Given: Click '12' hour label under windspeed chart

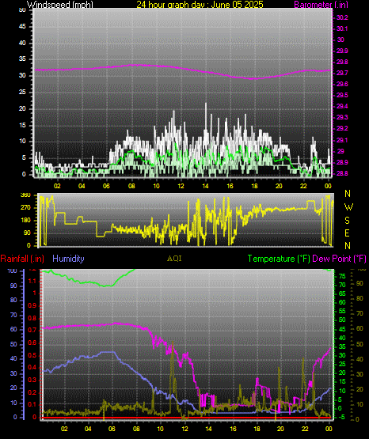Looking at the screenshot, I should pos(181,186).
